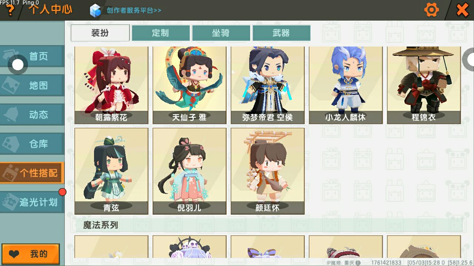Switch to the 坐骑 tab
The width and height of the screenshot is (474, 266).
tap(221, 33)
